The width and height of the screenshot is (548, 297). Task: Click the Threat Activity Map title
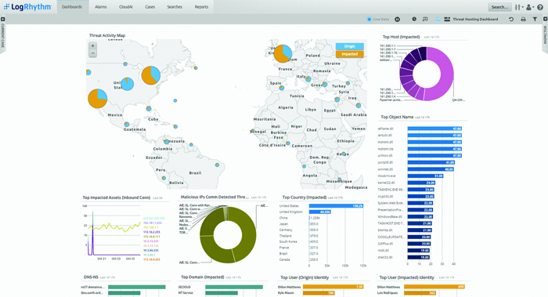click(x=107, y=35)
